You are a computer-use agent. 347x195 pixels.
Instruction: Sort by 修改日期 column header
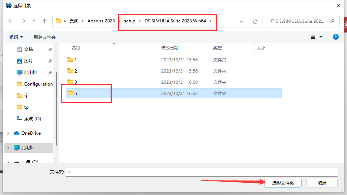(x=170, y=48)
